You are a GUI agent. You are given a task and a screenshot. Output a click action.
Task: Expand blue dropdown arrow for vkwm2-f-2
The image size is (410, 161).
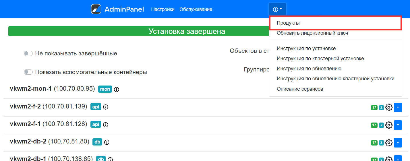point(398,108)
